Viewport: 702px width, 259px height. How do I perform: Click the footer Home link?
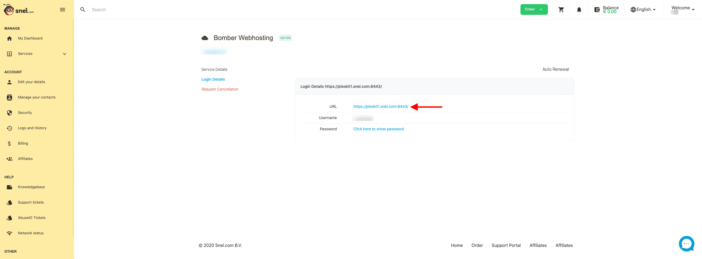[457, 245]
